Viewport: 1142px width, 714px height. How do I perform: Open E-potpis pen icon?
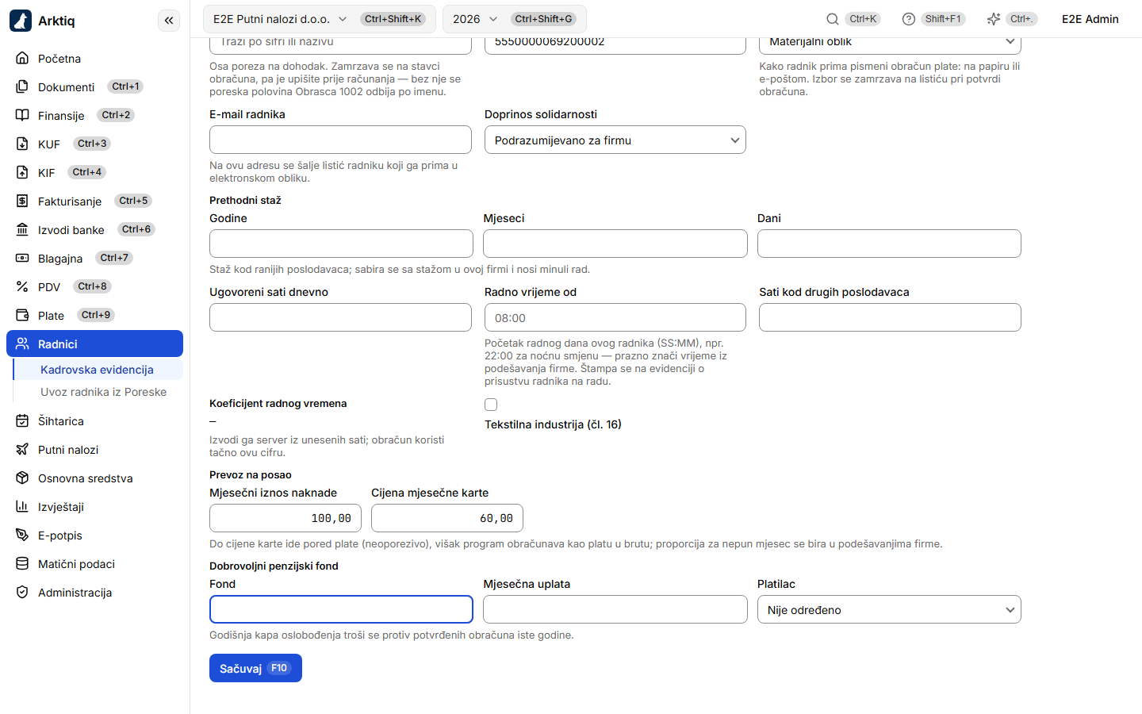pyautogui.click(x=22, y=535)
